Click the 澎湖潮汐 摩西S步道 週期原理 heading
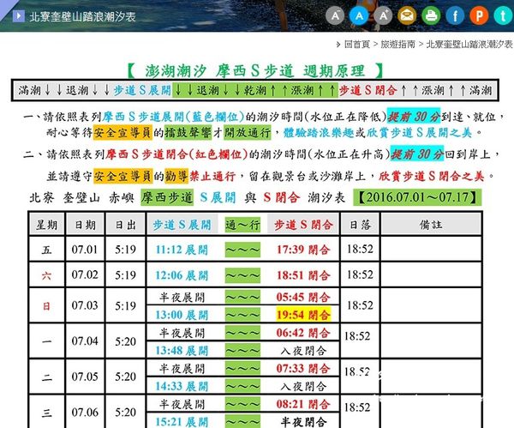Image resolution: width=514 pixels, height=428 pixels. (253, 70)
